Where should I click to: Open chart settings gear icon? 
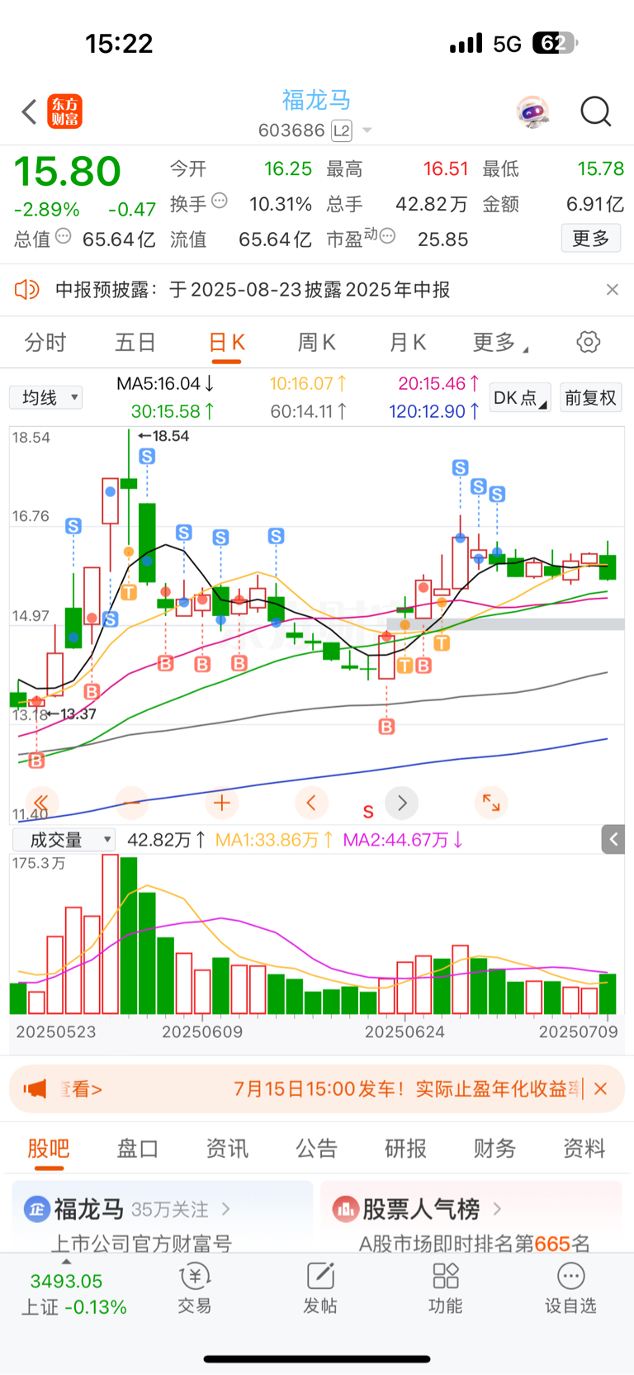[x=589, y=342]
